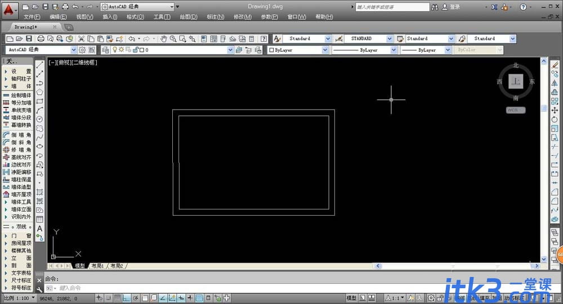Image resolution: width=563 pixels, height=304 pixels.
Task: Click the Plot print icon
Action: coord(41,39)
